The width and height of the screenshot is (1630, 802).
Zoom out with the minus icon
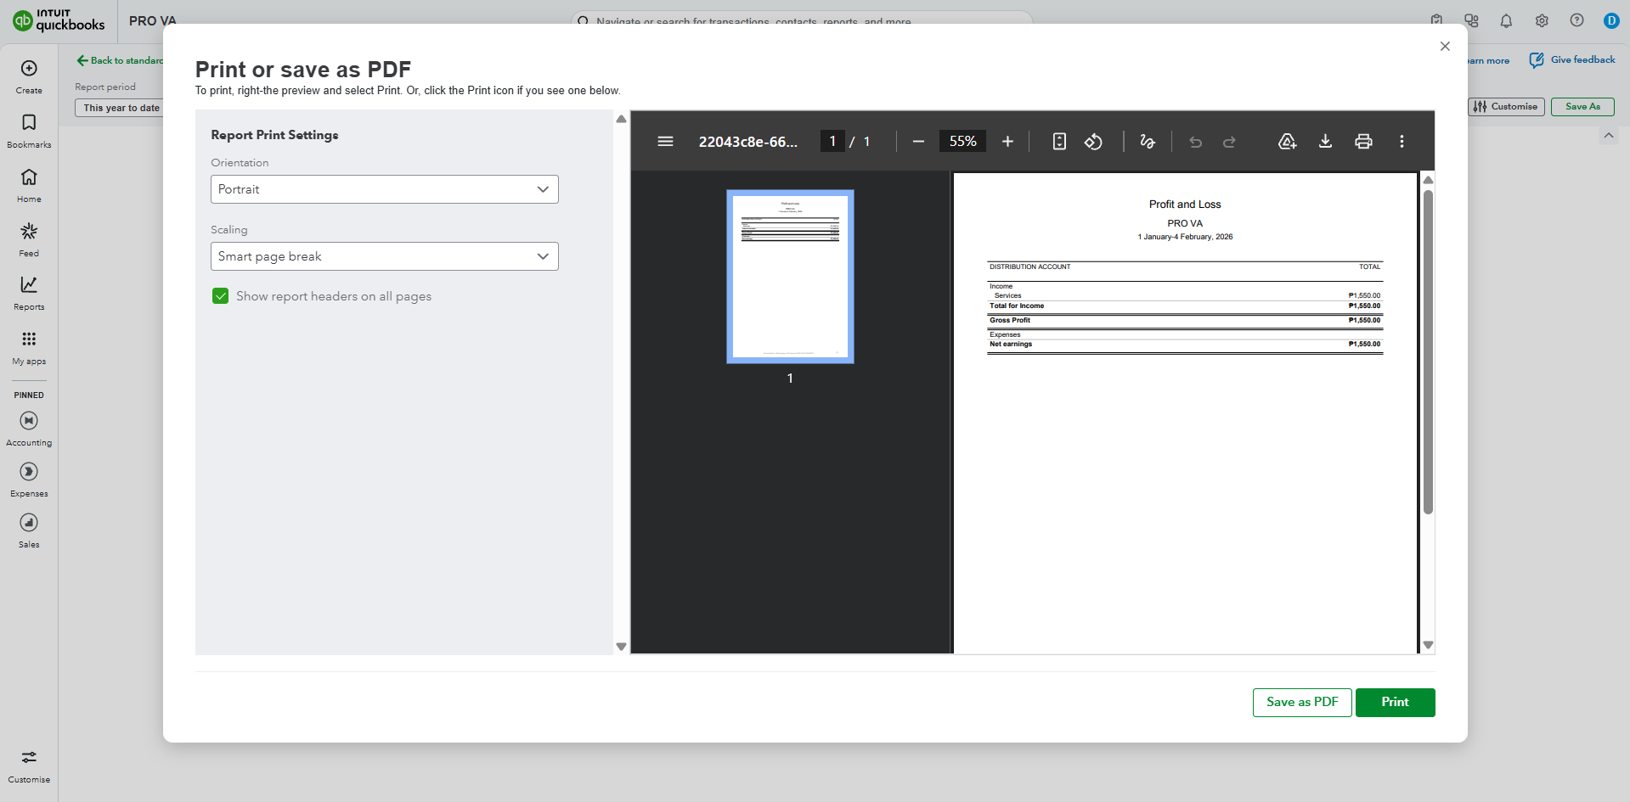(x=918, y=142)
